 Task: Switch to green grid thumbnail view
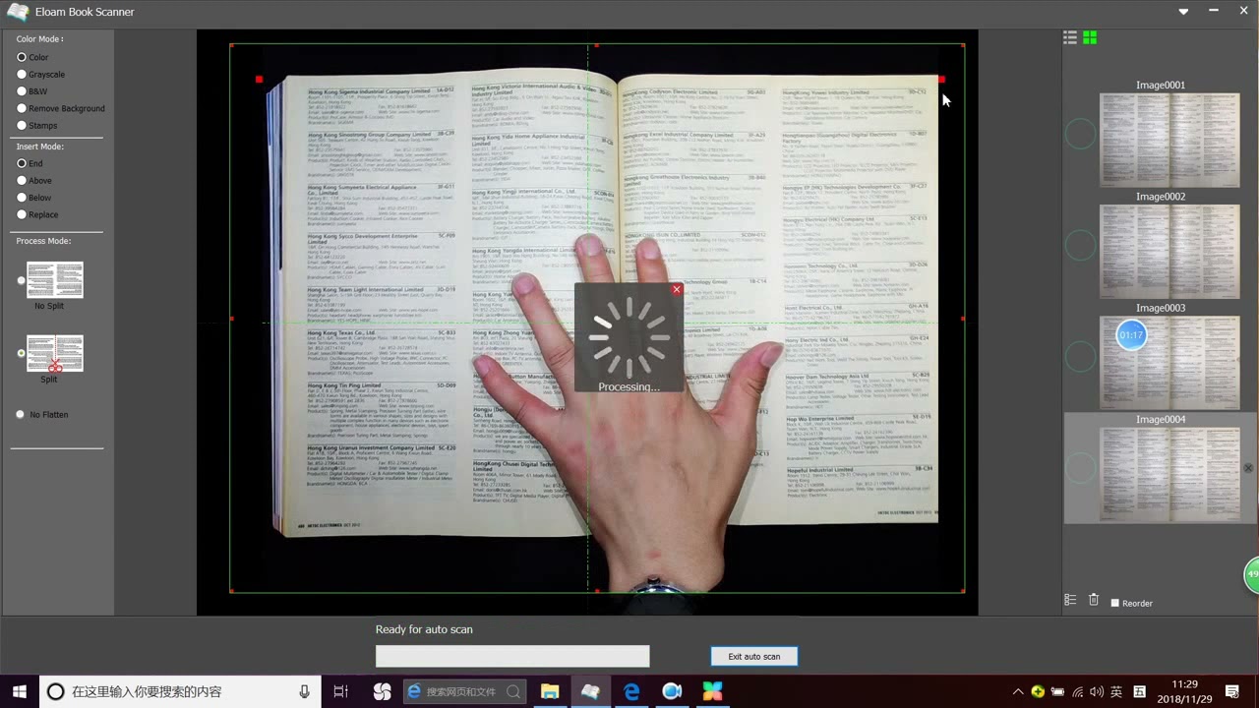coord(1090,37)
